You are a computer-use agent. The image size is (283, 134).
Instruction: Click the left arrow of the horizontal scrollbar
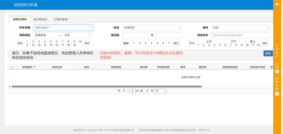coord(10,86)
